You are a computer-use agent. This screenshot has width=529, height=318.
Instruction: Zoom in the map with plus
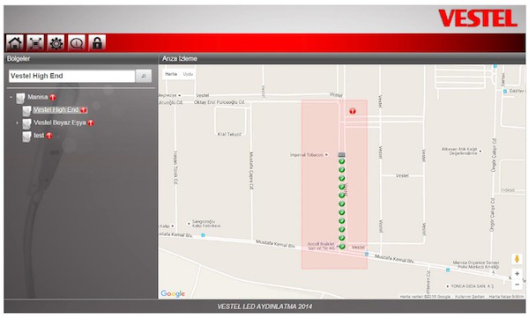coord(517,273)
